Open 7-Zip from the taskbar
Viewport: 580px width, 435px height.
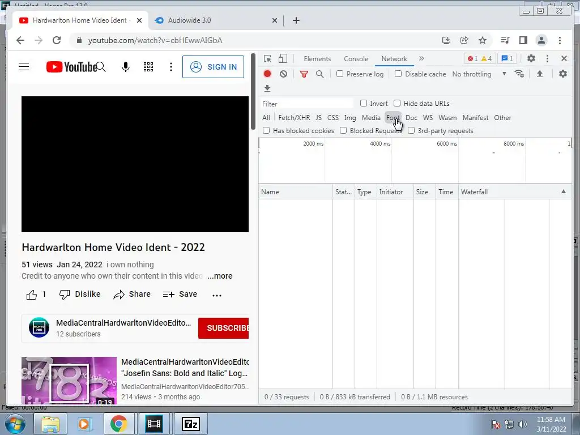(x=191, y=424)
